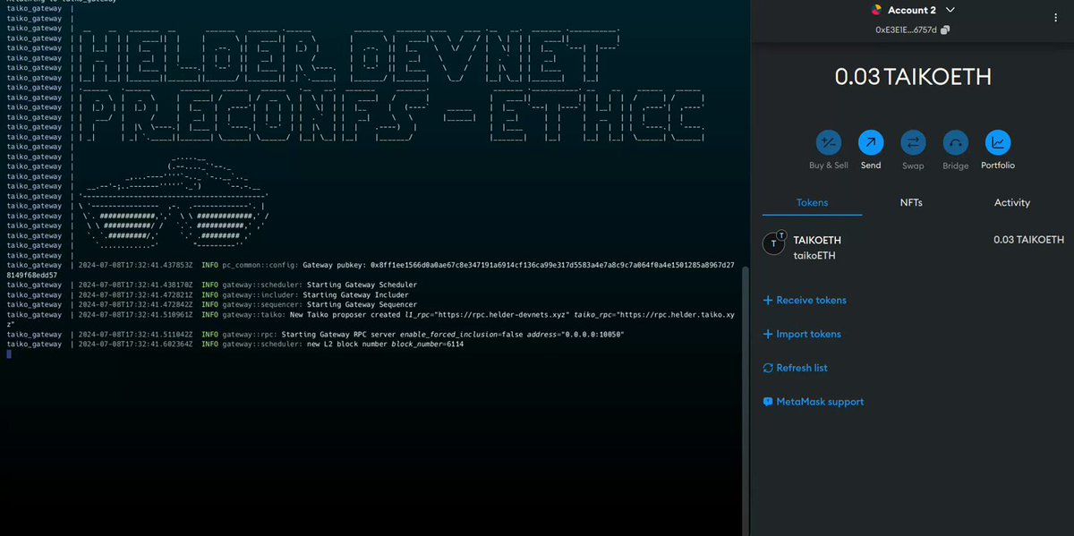The height and width of the screenshot is (536, 1074).
Task: Click the block_number=6114 value
Action: coord(428,344)
